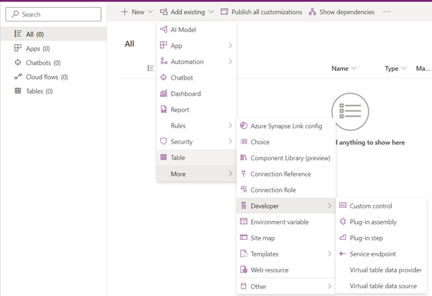Open the more commands ellipsis
432x296 pixels.
point(387,12)
